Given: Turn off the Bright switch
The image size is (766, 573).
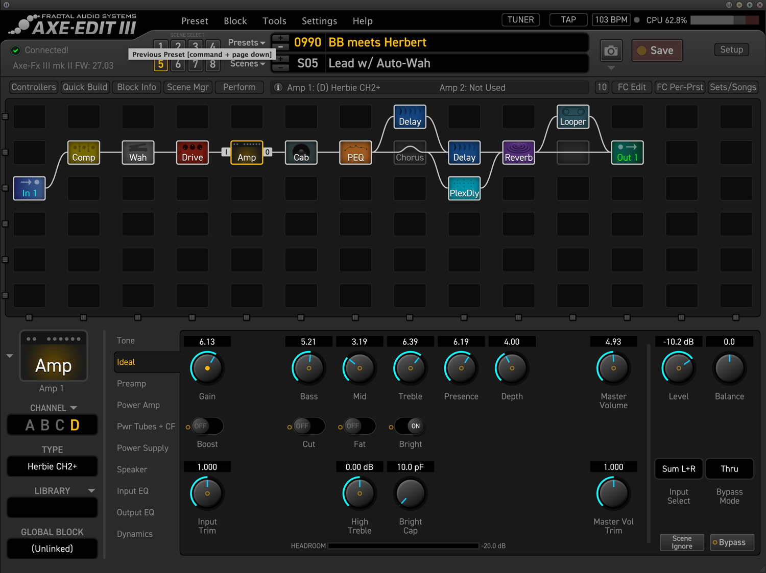Looking at the screenshot, I should click(x=411, y=426).
